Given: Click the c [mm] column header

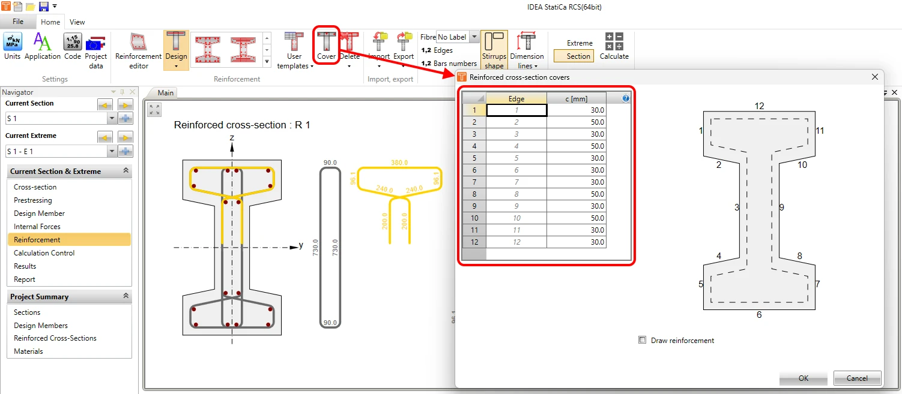Looking at the screenshot, I should [577, 98].
